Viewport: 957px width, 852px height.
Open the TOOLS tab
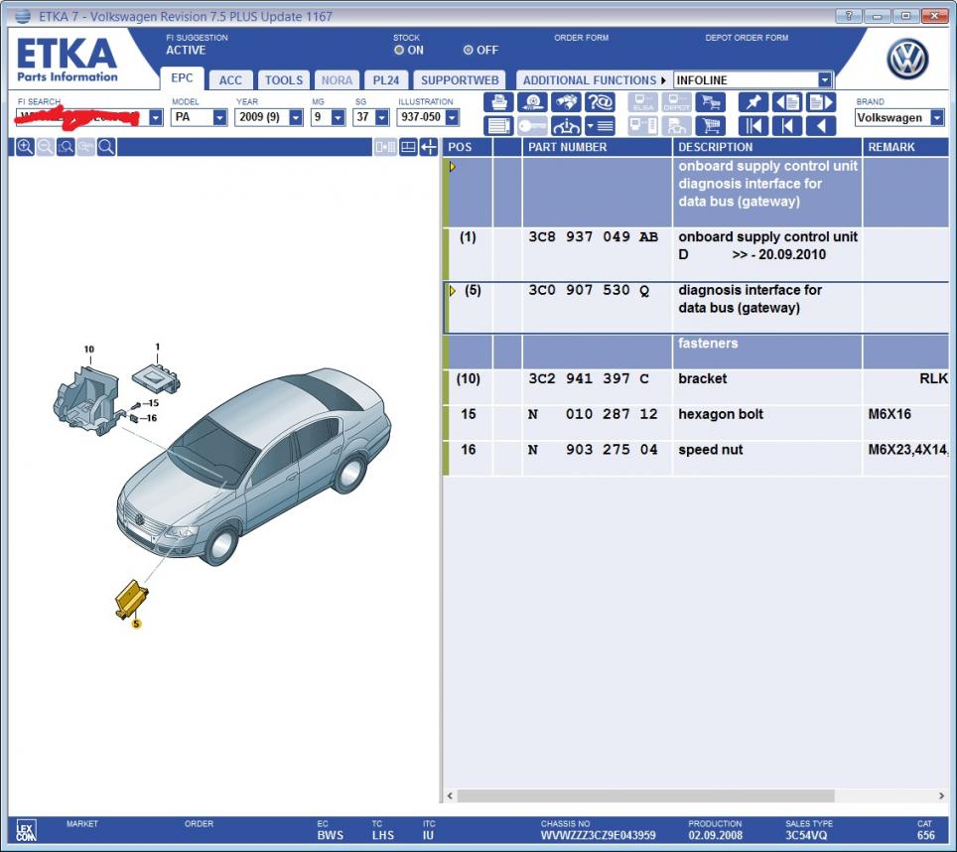(x=284, y=80)
